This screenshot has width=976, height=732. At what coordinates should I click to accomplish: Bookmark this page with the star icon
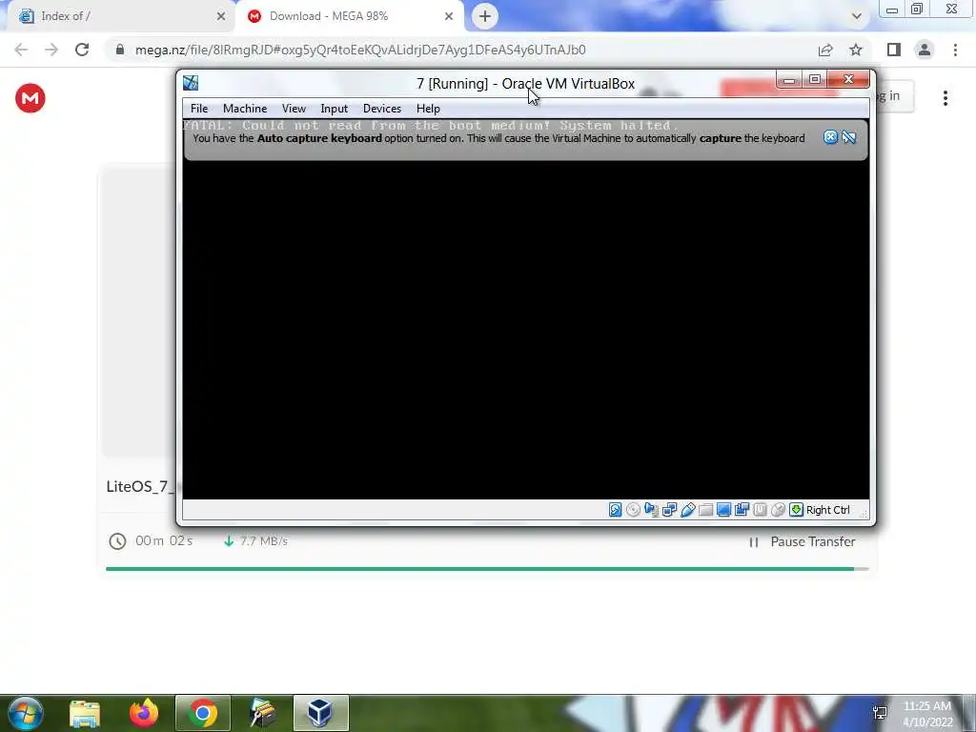[x=856, y=50]
